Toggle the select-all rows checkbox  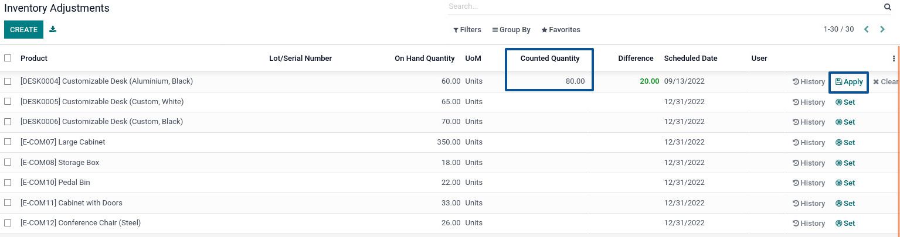pos(8,58)
